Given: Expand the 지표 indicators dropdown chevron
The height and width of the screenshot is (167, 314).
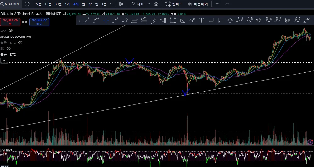Looking at the screenshot, I should pyautogui.click(x=149, y=4).
